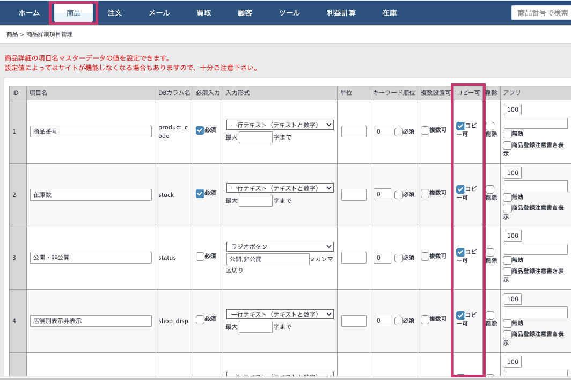Viewport: 571px width, 380px height.
Task: Click アプリ 100 field in product_code row
Action: [x=513, y=109]
